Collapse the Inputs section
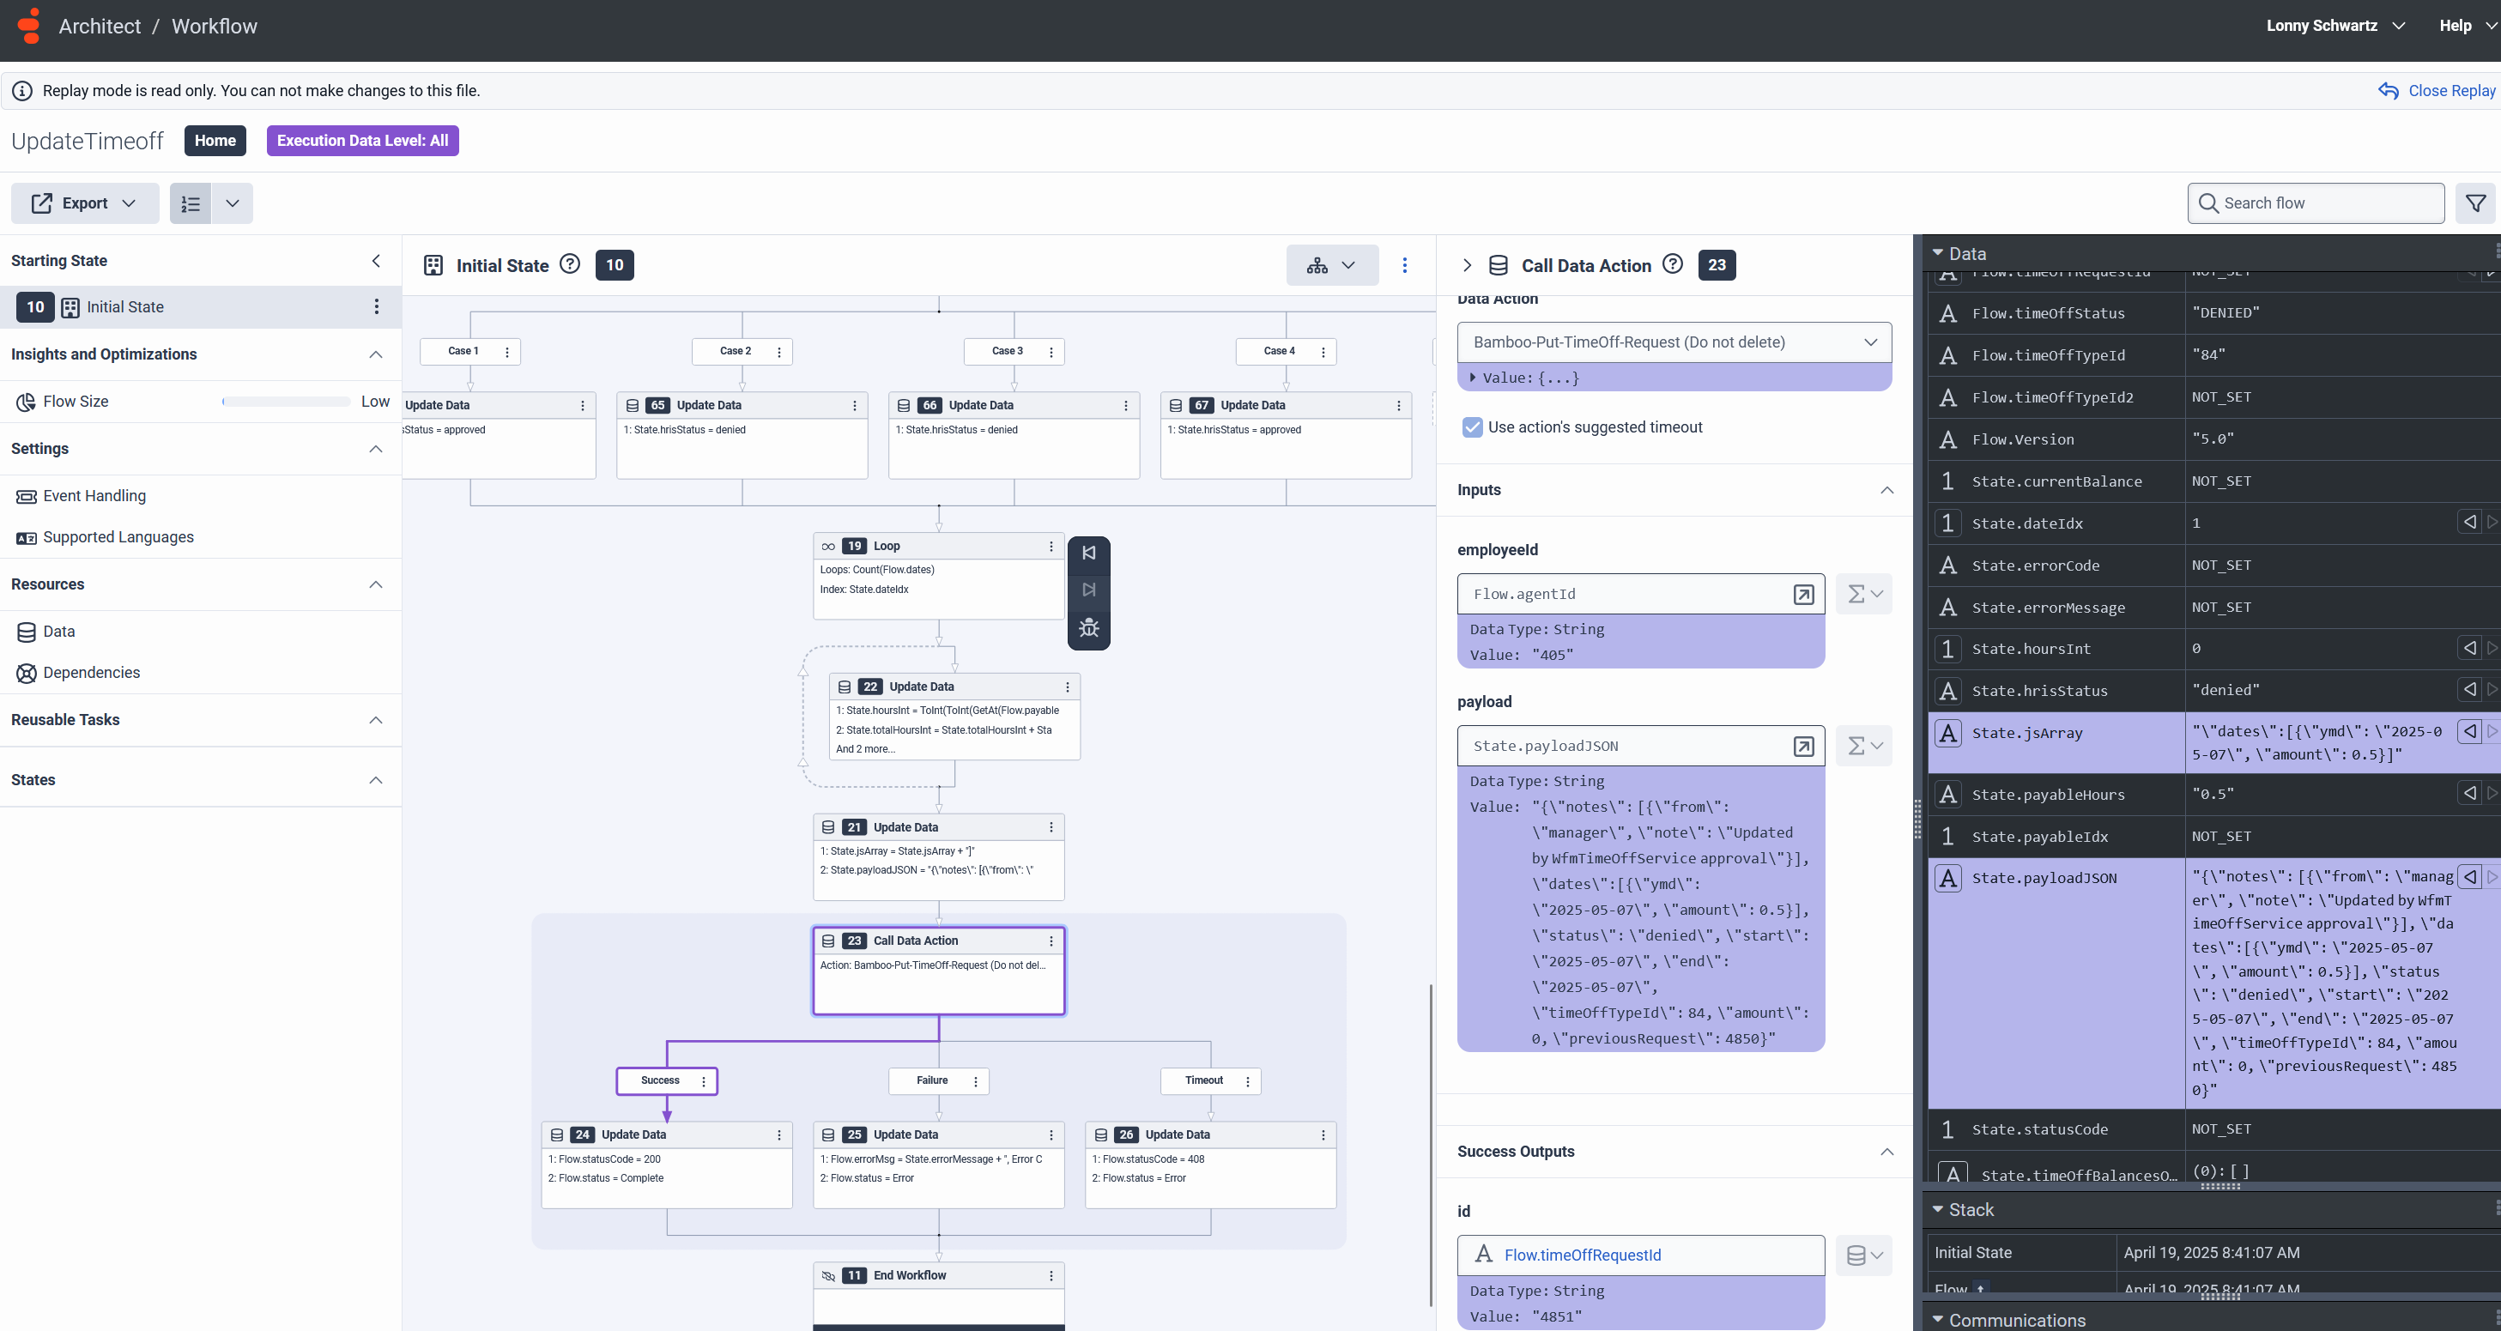 pyautogui.click(x=1886, y=490)
